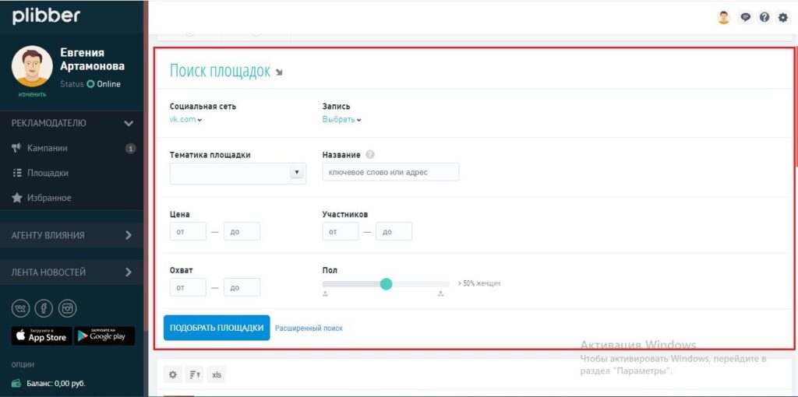The image size is (798, 397).
Task: Click the Подобрать площадки button
Action: tap(217, 328)
